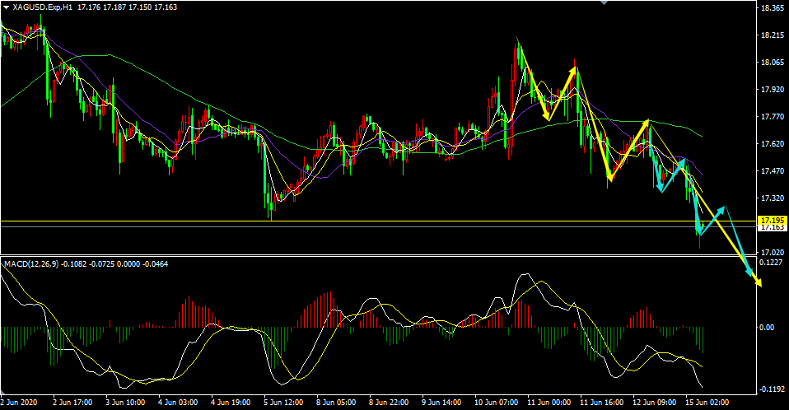Click the 17.770 price axis value
The height and width of the screenshot is (410, 789).
tap(772, 117)
